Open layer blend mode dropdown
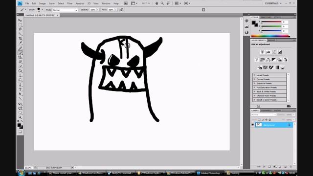This screenshot has width=313, height=176. pos(264,115)
